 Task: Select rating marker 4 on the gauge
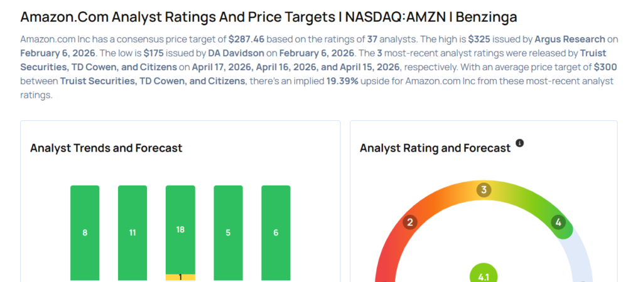[558, 222]
